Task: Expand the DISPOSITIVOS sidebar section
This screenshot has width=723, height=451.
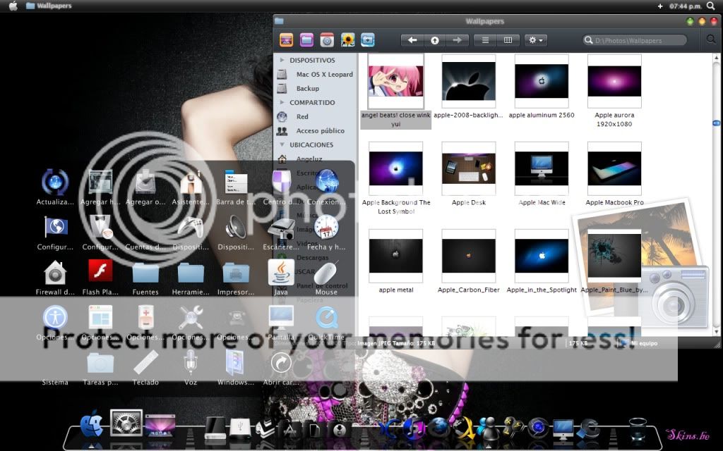Action: pos(282,61)
